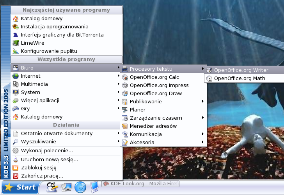
Task: Click the OpenOffice.org Impress icon
Action: (x=125, y=85)
